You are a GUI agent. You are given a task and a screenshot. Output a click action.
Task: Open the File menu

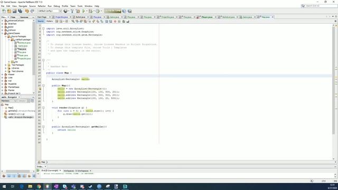3,6
